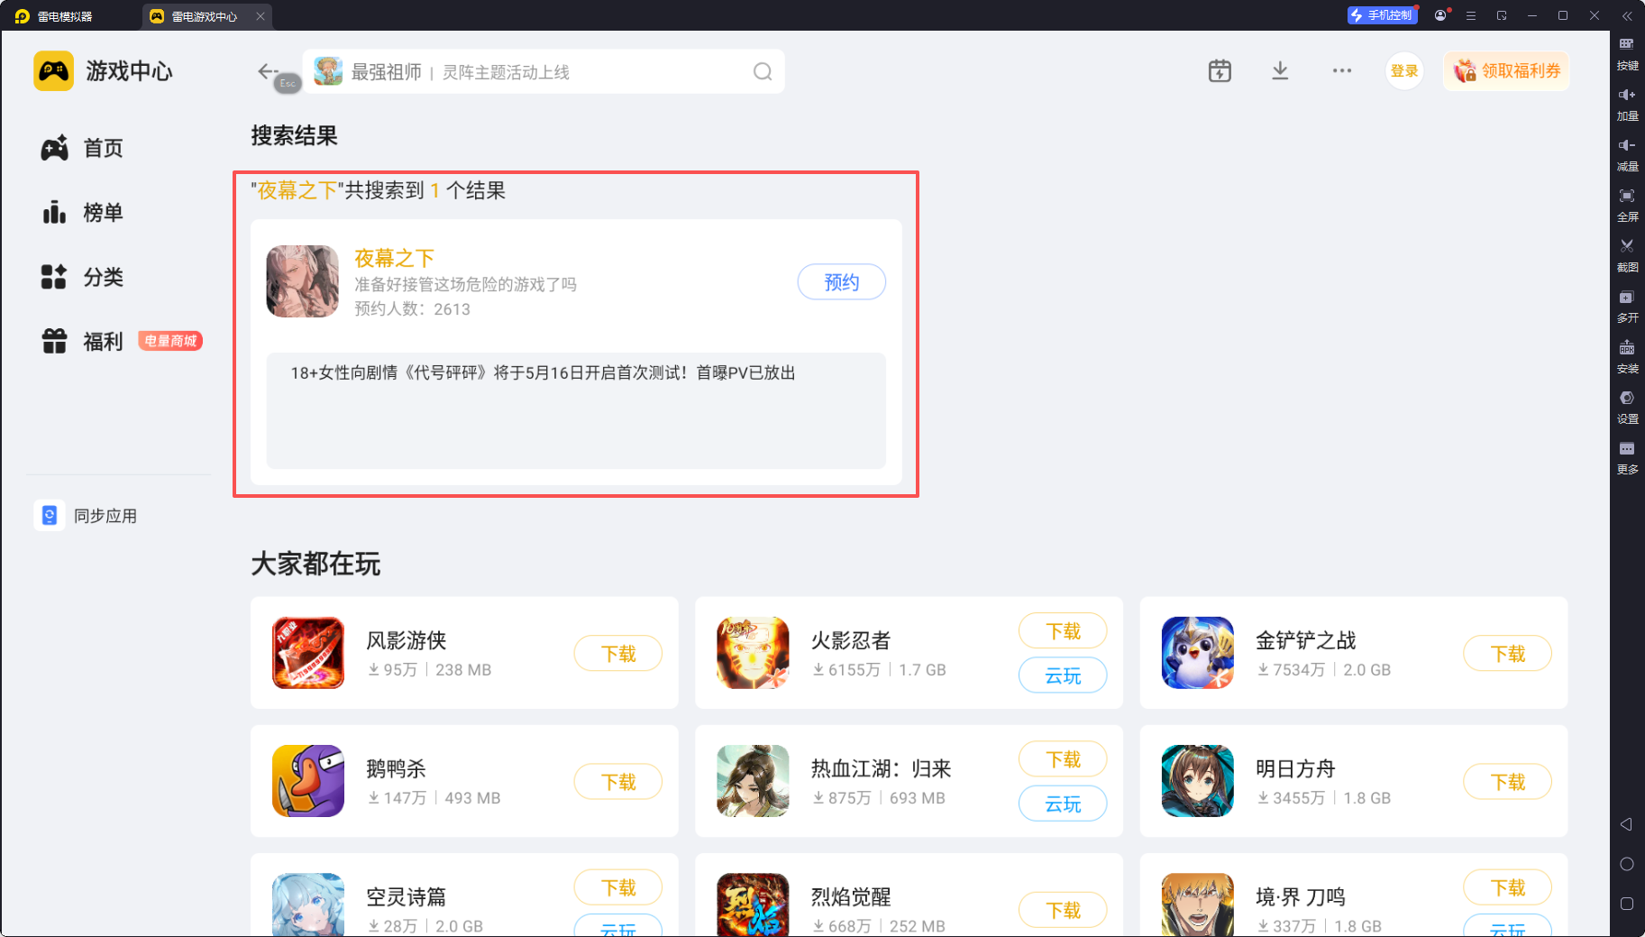
Task: Download 境·界 刀鸣
Action: (1507, 887)
